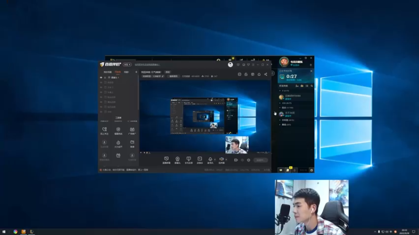The width and height of the screenshot is (419, 235).
Task: Switch to the first scene tab
Action: click(107, 72)
